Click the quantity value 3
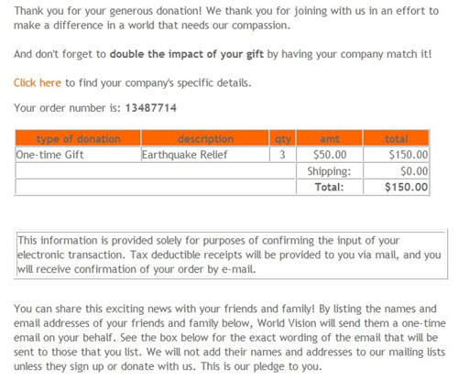458x380 pixels. click(x=283, y=155)
